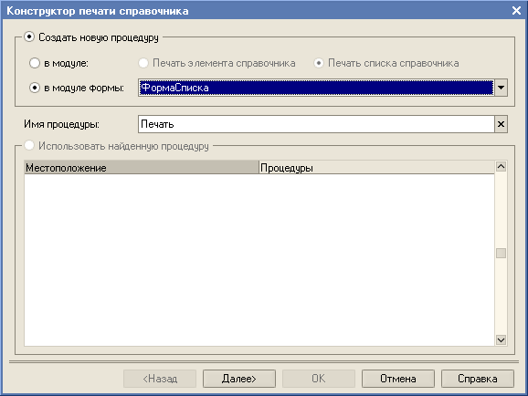
Task: Select 'Печать списка справочника' radio option
Action: pos(319,63)
